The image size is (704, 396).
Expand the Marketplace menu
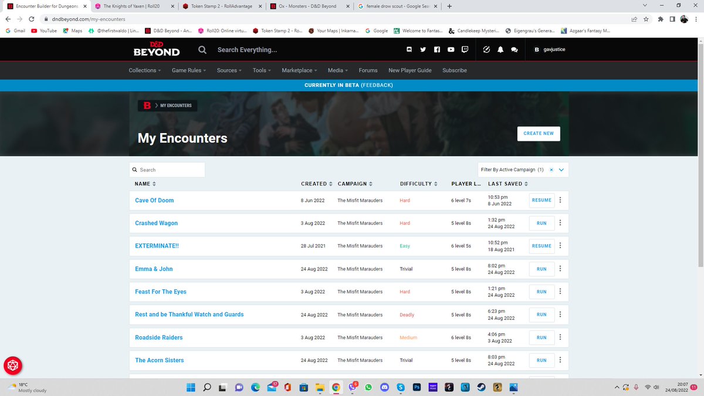pos(299,70)
